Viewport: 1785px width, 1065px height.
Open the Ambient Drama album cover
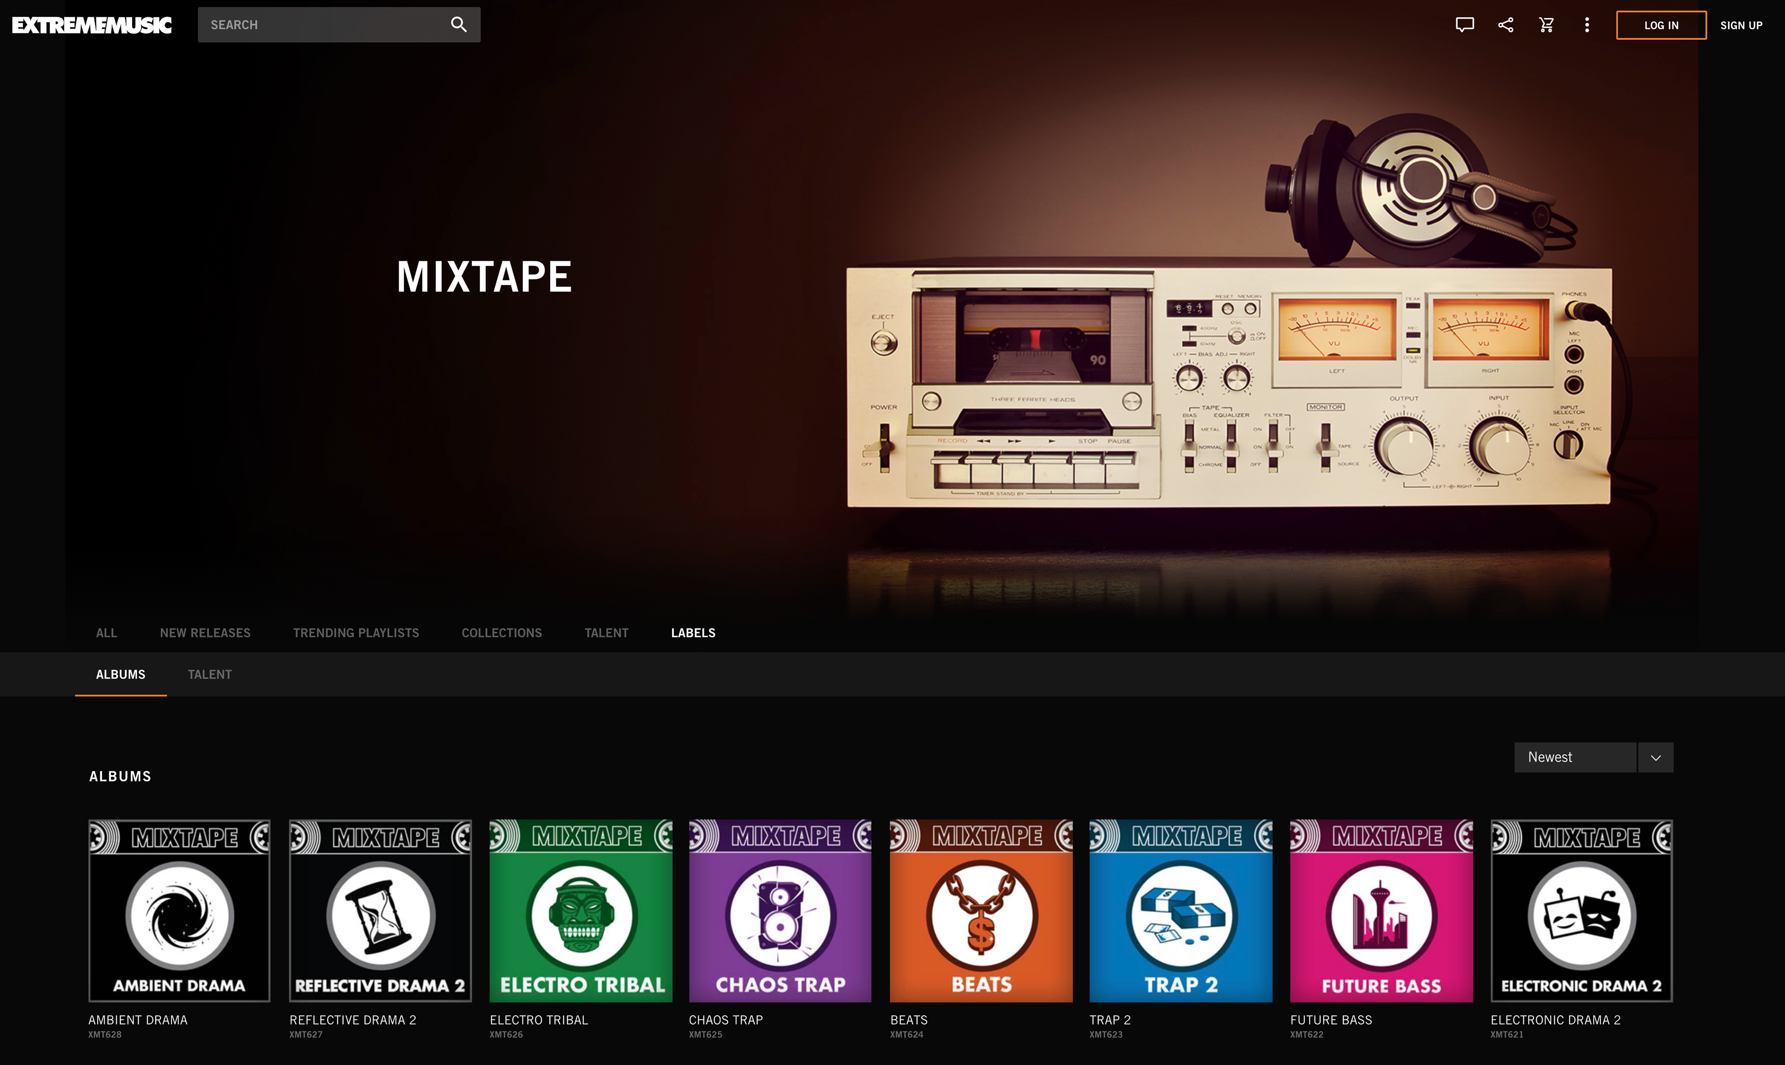[x=179, y=911]
